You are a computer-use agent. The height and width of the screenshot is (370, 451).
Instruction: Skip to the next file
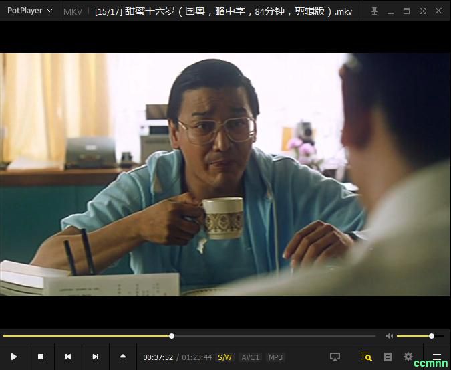[96, 357]
